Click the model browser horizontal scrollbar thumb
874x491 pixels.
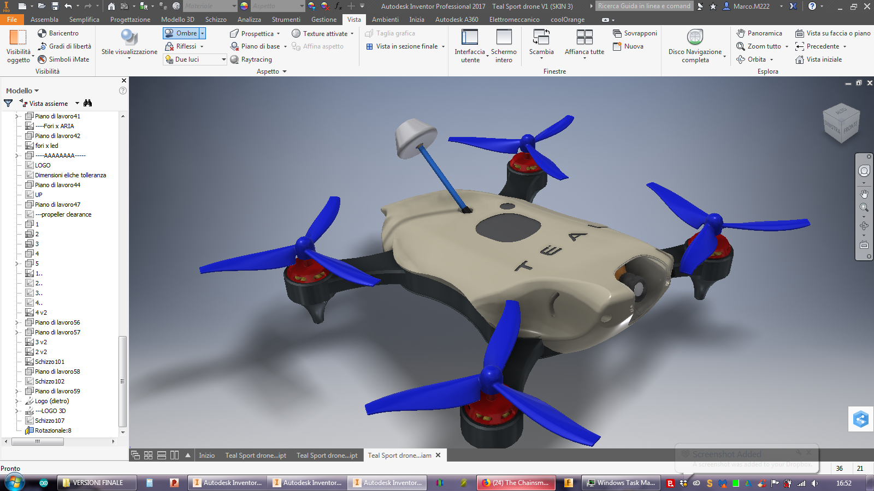pyautogui.click(x=38, y=441)
